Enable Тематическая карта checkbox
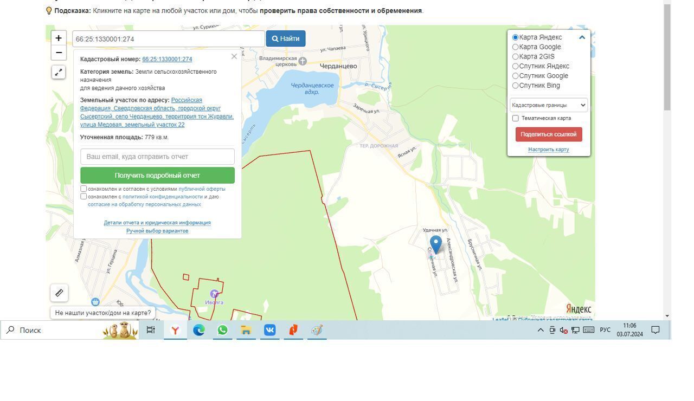The image size is (694, 401). (x=516, y=118)
